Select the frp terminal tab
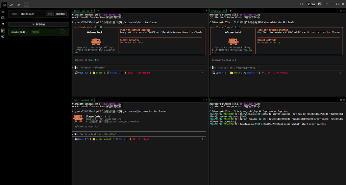The image size is (346, 185). 213,100
